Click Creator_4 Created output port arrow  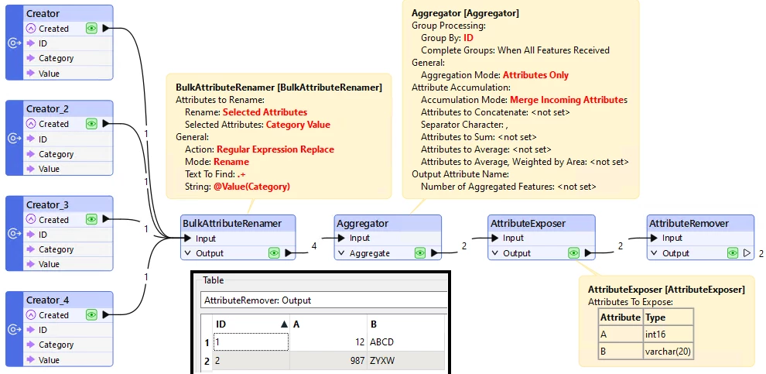pos(106,315)
